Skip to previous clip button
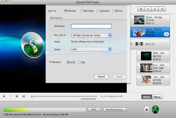The image size is (176, 118). [17, 96]
